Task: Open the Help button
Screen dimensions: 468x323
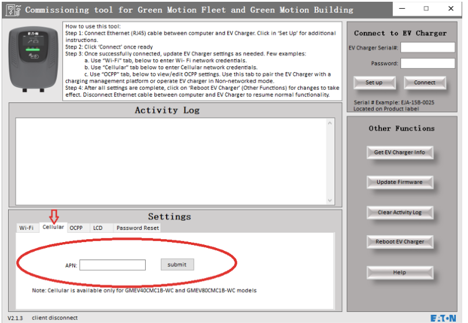Action: tap(400, 272)
